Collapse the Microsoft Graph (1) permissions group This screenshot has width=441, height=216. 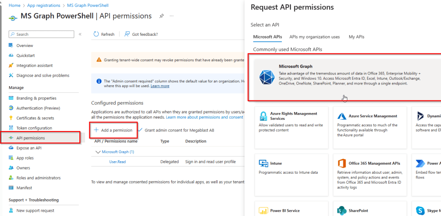(97, 152)
